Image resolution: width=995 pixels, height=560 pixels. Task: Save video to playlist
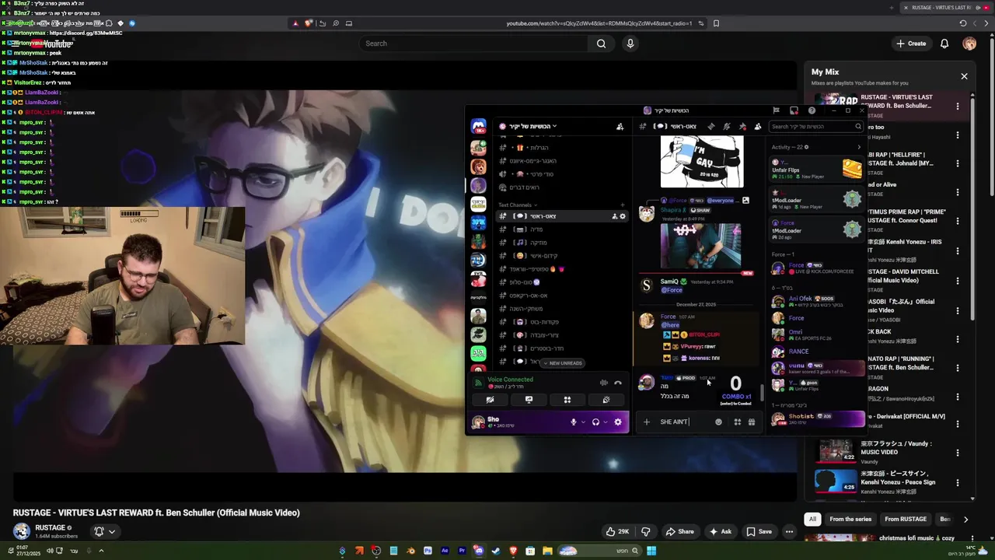click(759, 532)
